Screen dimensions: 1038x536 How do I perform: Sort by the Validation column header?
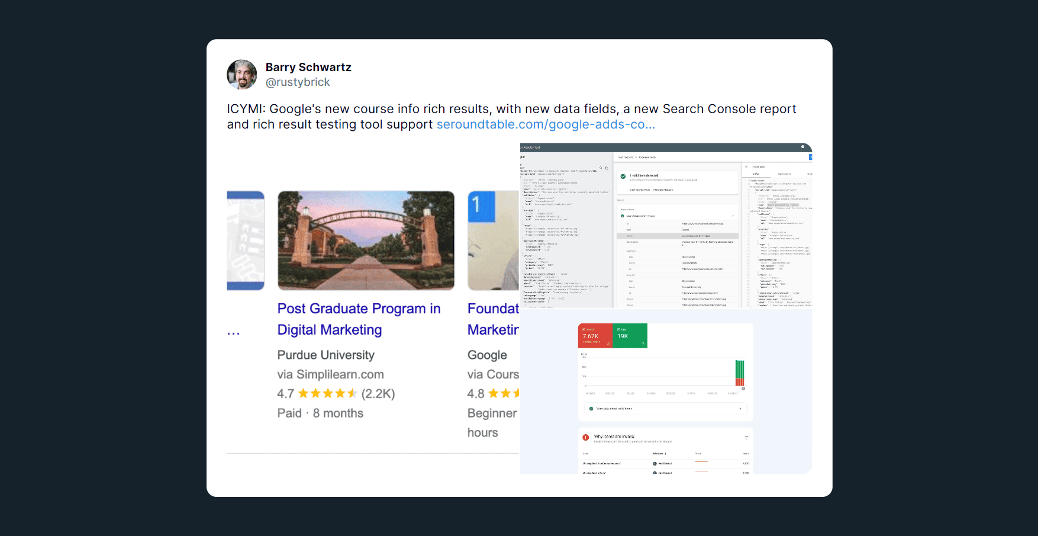pyautogui.click(x=659, y=454)
